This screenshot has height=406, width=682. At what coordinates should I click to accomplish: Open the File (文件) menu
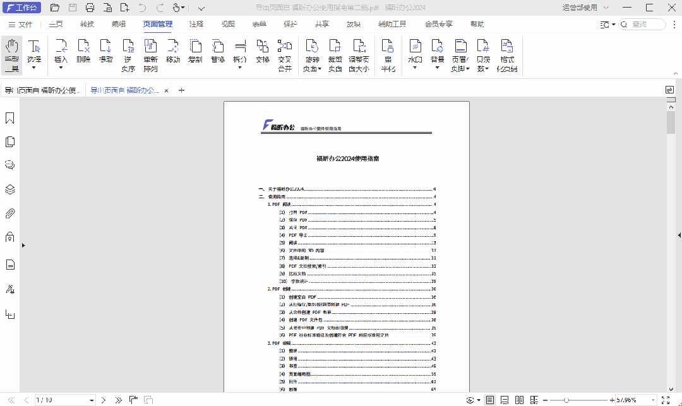(x=20, y=24)
